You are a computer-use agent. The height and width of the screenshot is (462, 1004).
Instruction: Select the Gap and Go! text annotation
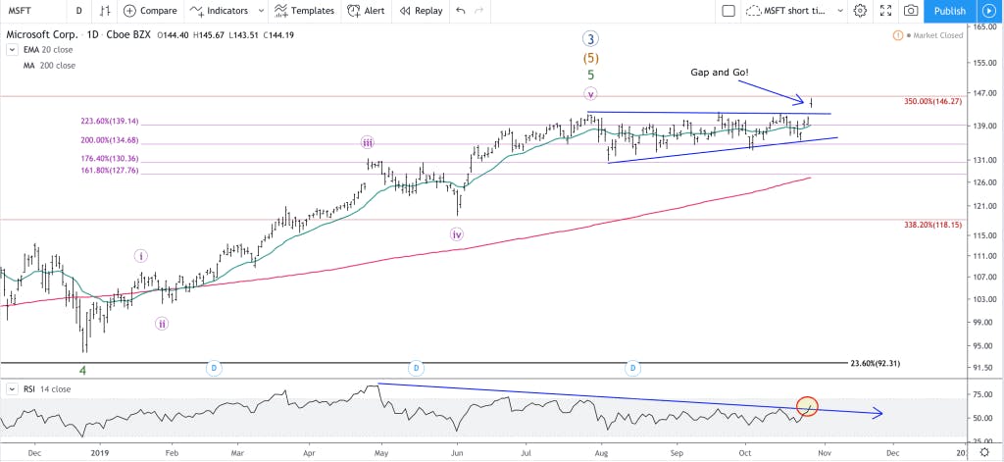click(x=719, y=72)
